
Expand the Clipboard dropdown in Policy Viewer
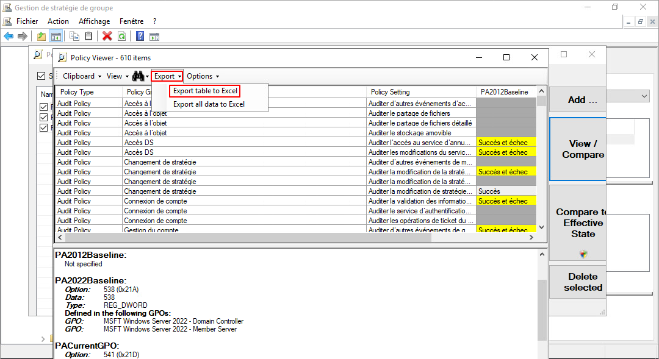81,76
